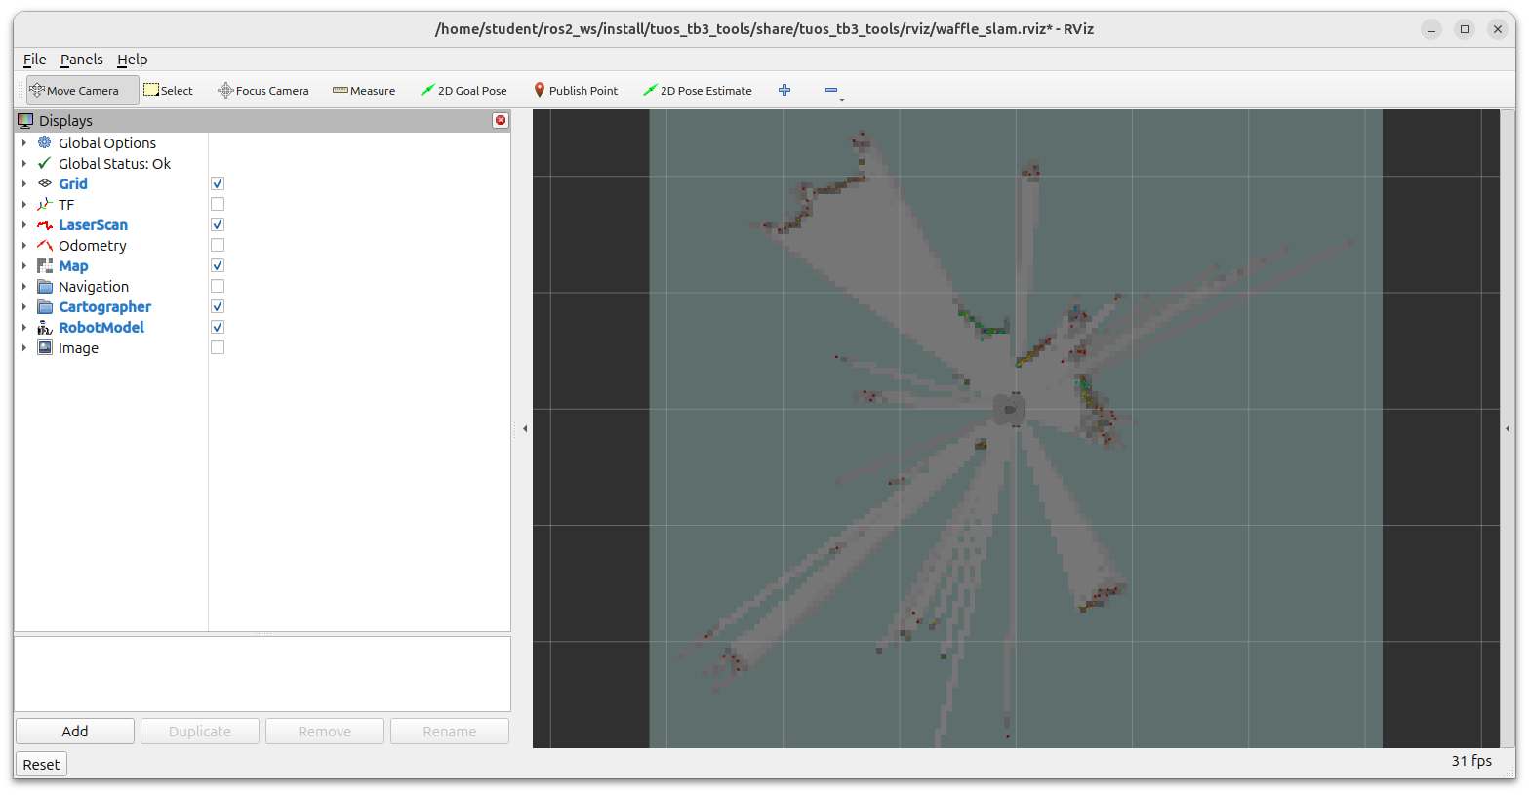Image resolution: width=1529 pixels, height=795 pixels.
Task: Click the blue plus add-tool icon
Action: point(785,90)
